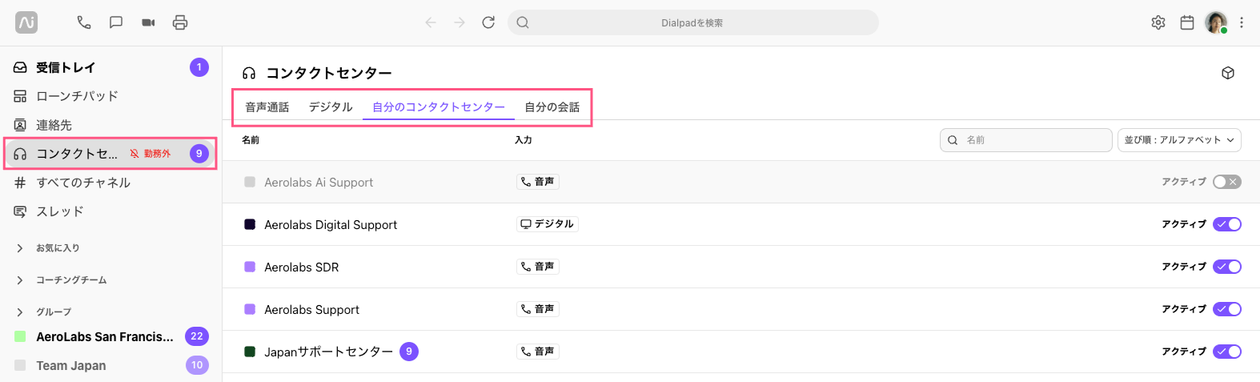Open the 自分の会話 tab
The height and width of the screenshot is (382, 1260).
pos(552,107)
